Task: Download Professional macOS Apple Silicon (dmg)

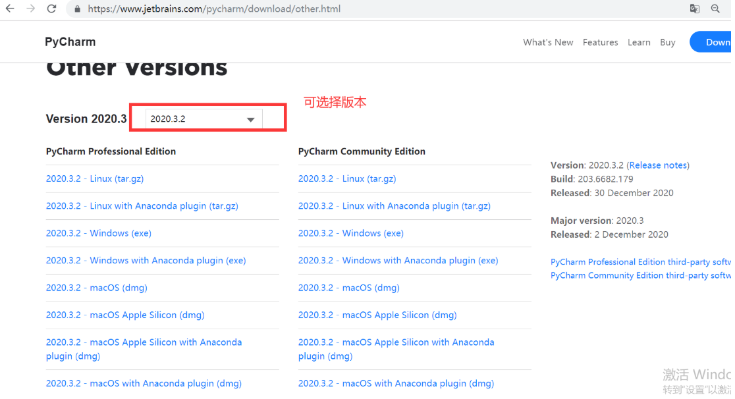Action: 125,315
